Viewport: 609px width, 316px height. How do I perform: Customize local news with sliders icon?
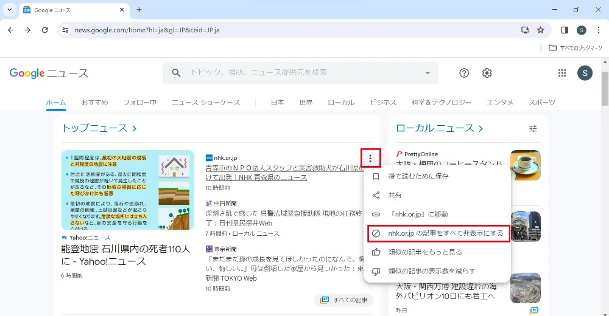coord(533,128)
